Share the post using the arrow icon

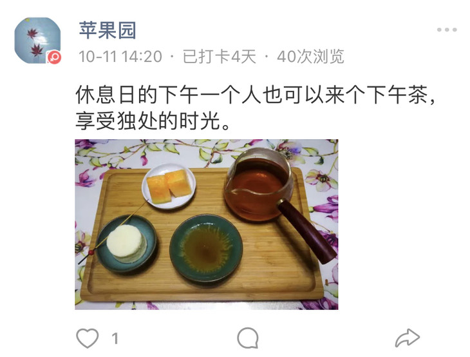(408, 338)
